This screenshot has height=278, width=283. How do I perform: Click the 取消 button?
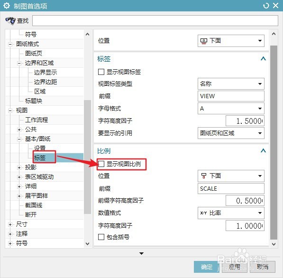pos(263,267)
